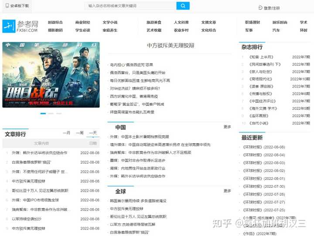
Task: Open article 每日优鲜面临困境 生鲜电商风光不再
Action: pos(140,81)
